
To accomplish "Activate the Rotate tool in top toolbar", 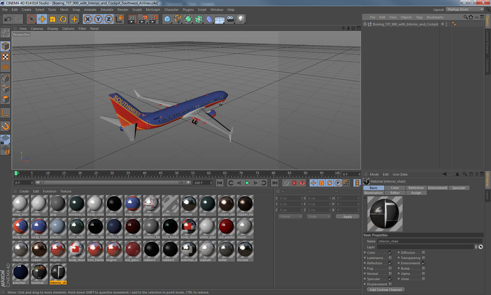I will point(63,19).
